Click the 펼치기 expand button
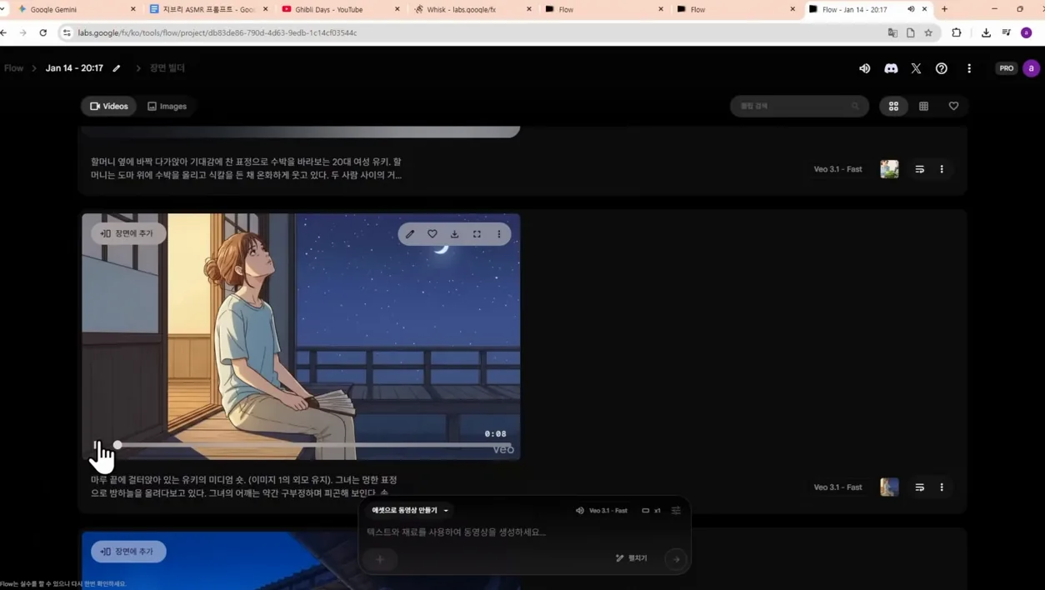The image size is (1045, 590). tap(631, 558)
